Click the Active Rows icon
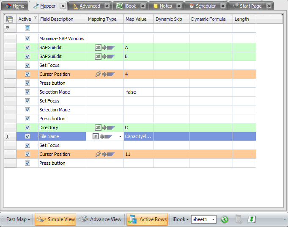 point(132,219)
